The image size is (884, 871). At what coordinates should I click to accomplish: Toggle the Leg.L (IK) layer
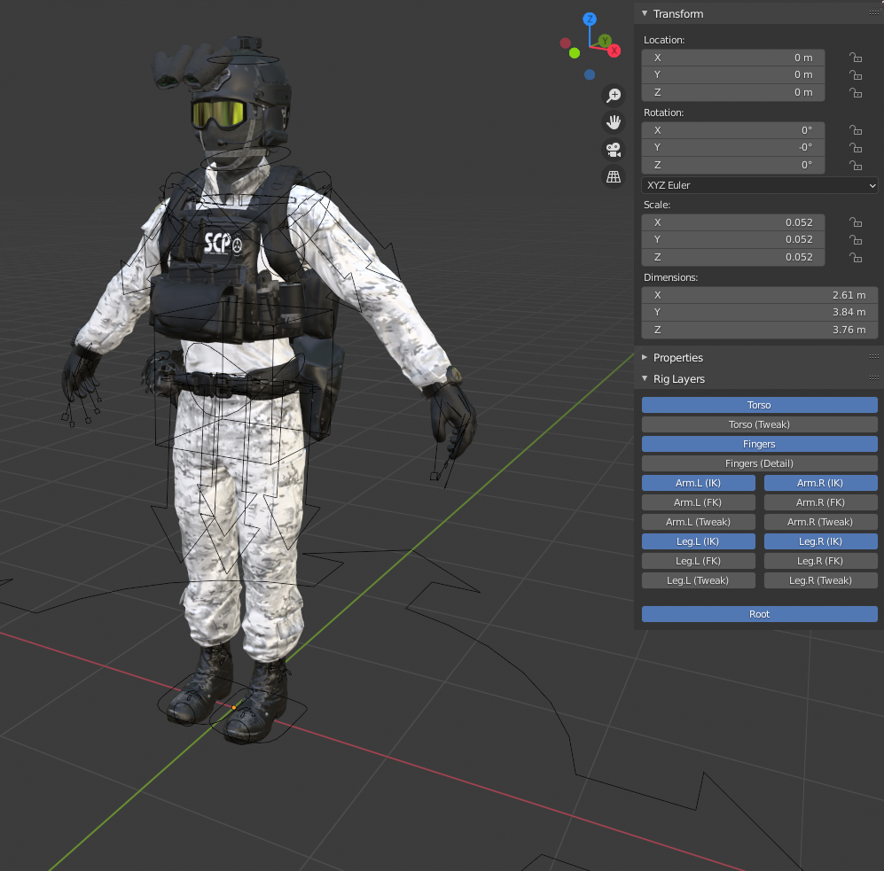pos(699,541)
